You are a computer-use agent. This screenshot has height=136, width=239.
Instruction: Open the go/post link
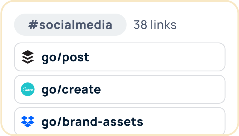pyautogui.click(x=65, y=57)
